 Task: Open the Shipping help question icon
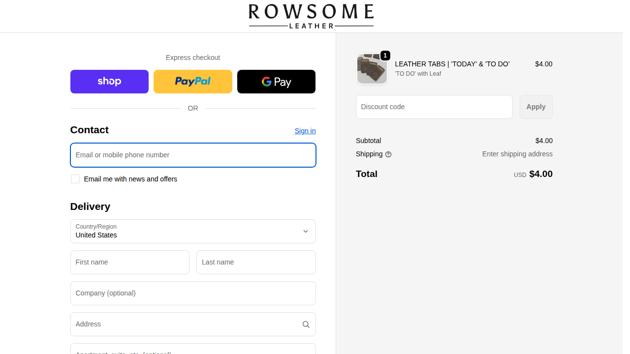coord(388,154)
